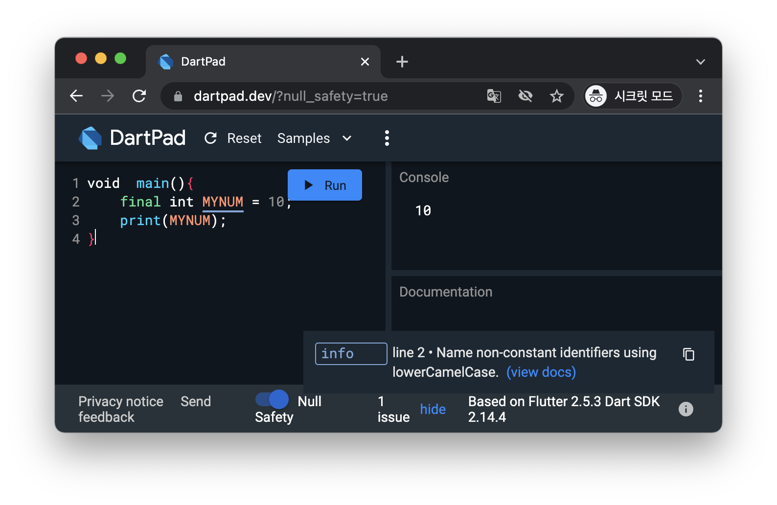Click the 시크릿 모드 incognito label
This screenshot has width=777, height=505.
point(644,96)
